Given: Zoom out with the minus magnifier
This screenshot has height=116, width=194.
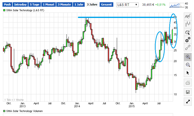Looking at the screenshot, I should click(x=188, y=65).
